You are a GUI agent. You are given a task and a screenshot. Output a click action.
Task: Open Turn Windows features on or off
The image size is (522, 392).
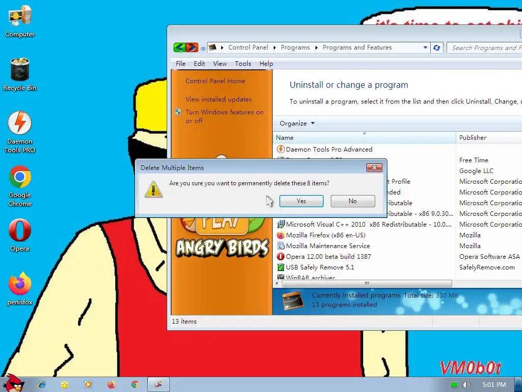[x=224, y=116]
